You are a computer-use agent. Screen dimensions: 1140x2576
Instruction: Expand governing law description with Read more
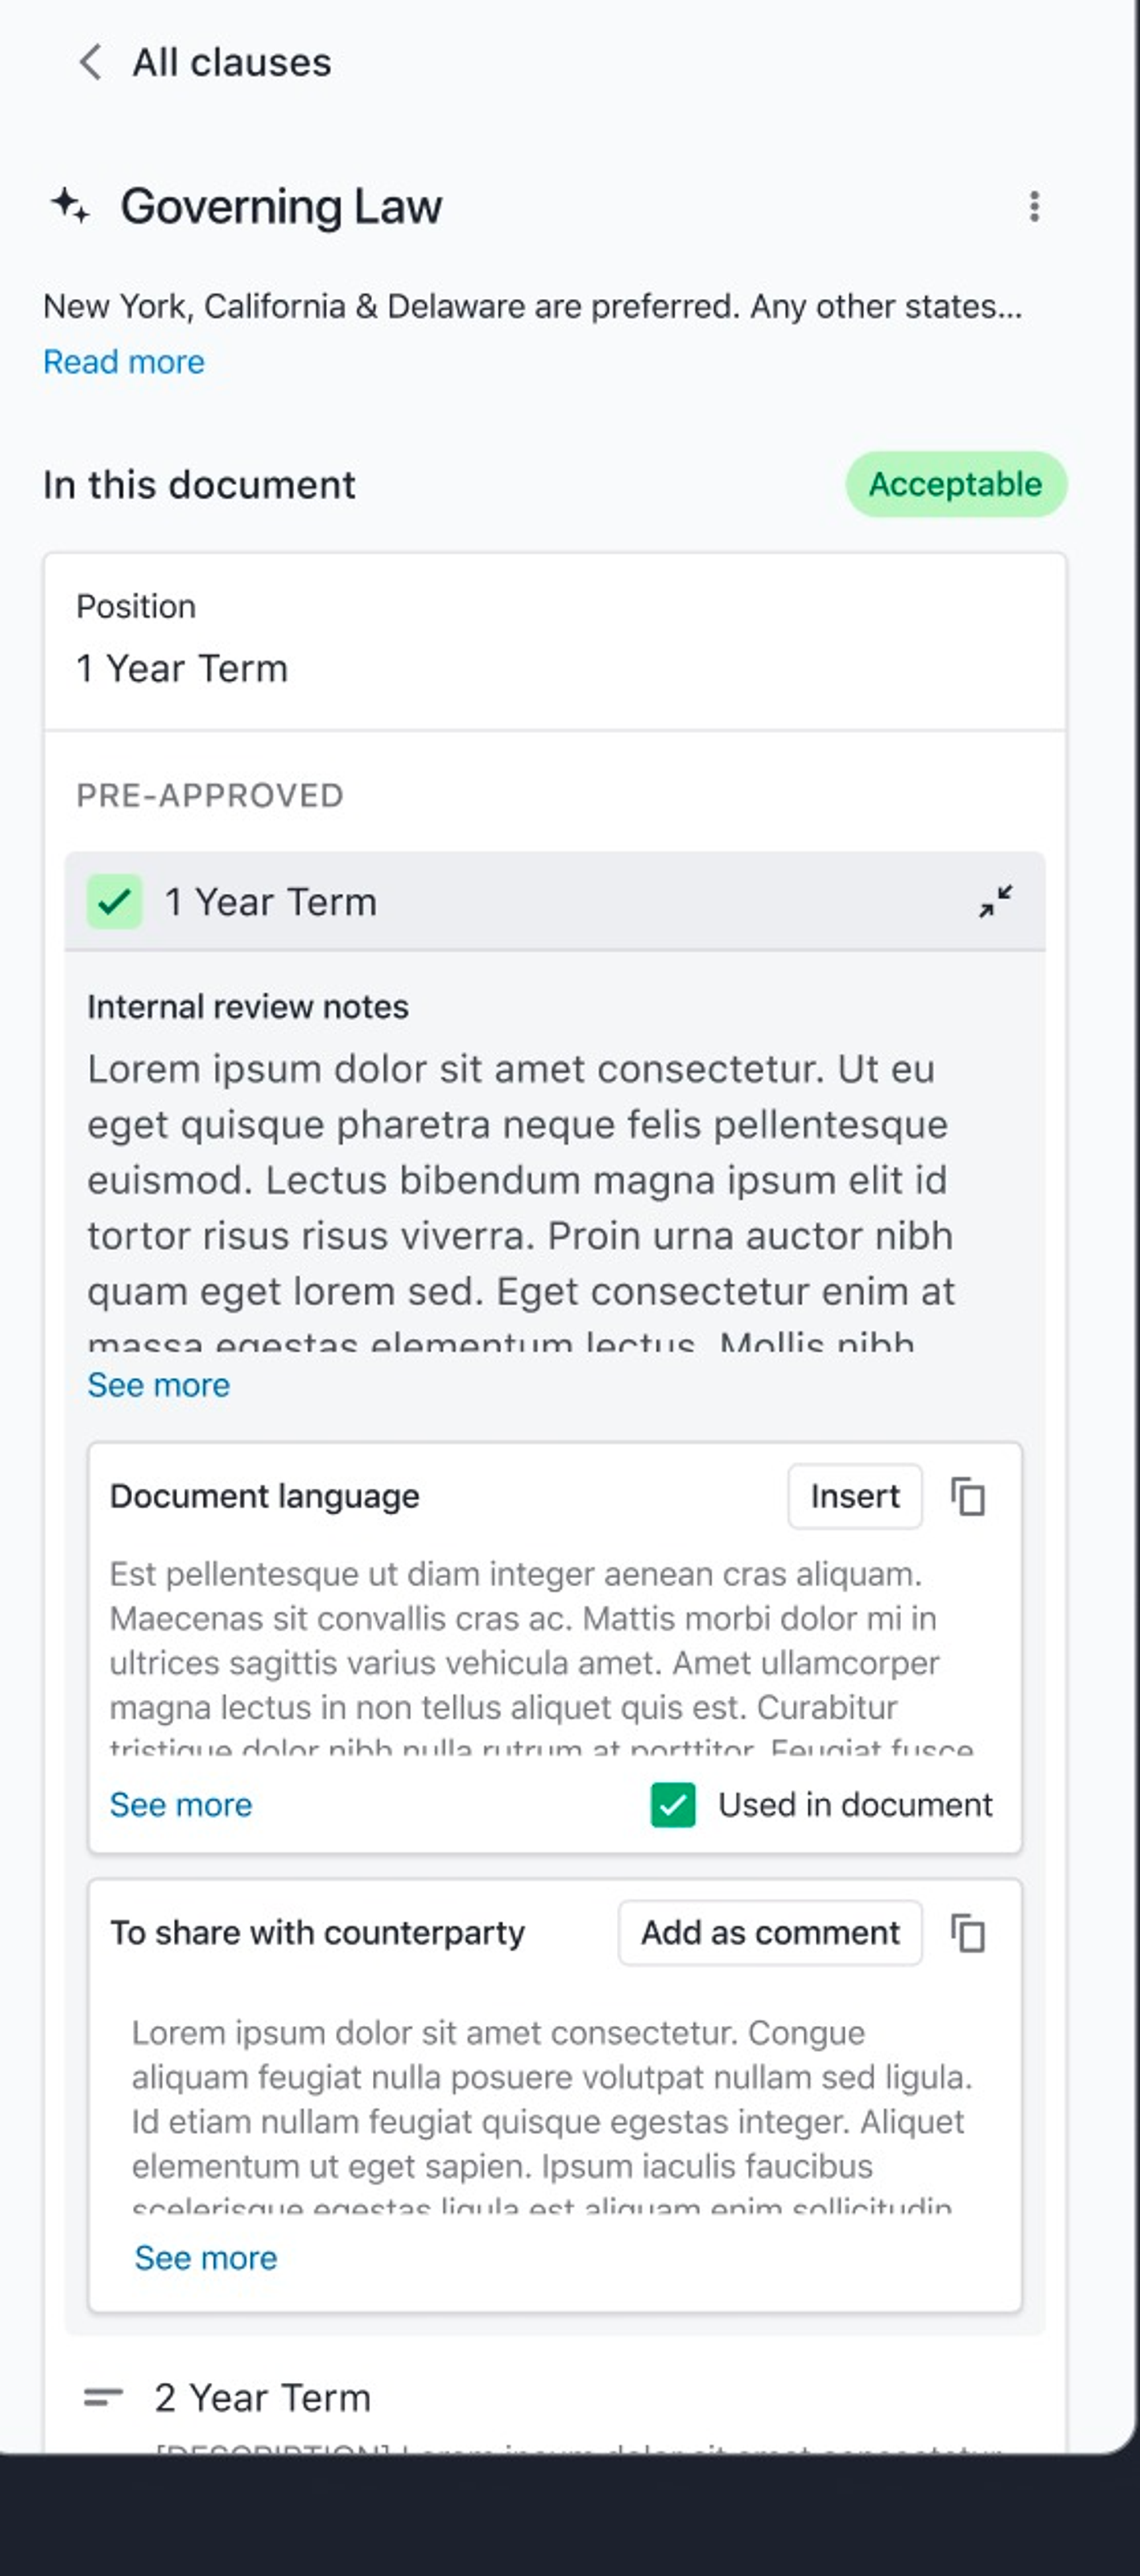coord(124,362)
